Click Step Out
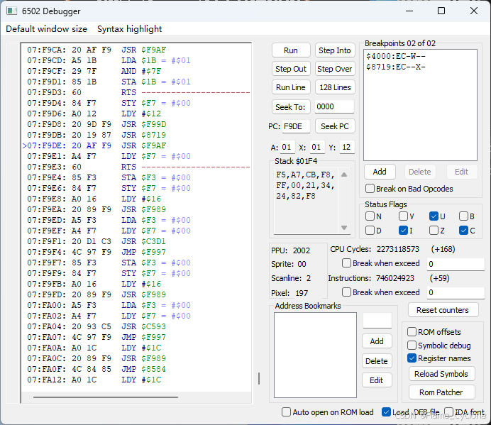 [x=291, y=69]
